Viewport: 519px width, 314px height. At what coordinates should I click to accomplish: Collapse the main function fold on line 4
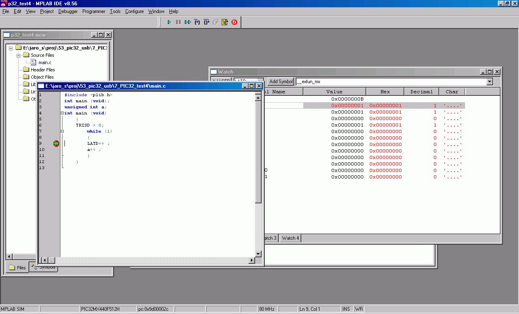[x=62, y=113]
